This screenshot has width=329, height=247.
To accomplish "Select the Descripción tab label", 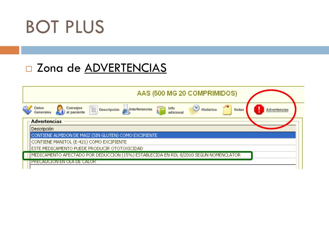I will pos(109,110).
